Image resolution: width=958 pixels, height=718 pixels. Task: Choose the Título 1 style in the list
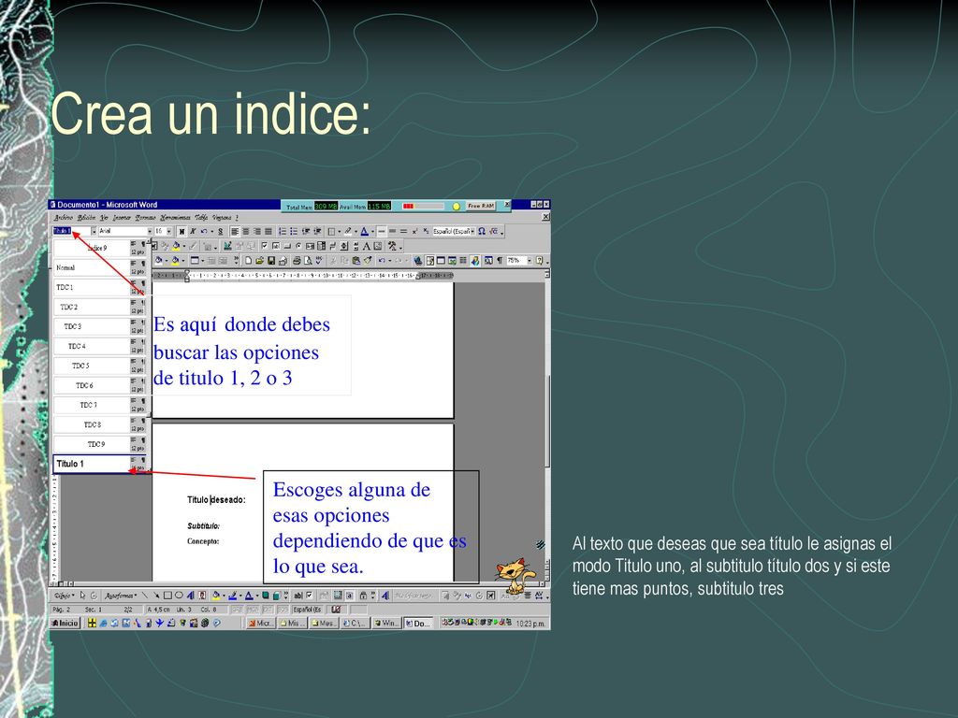(x=100, y=464)
